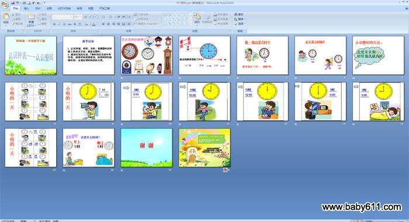Select the rainbow mushroom house slide
The height and width of the screenshot is (222, 409).
point(204,148)
